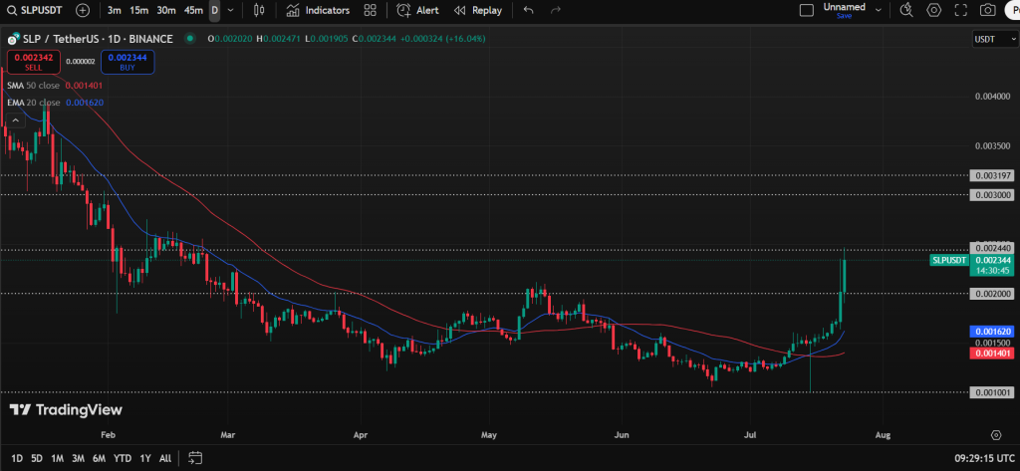Viewport: 1020px width, 471px height.
Task: Switch to the 30m timeframe
Action: (x=166, y=10)
